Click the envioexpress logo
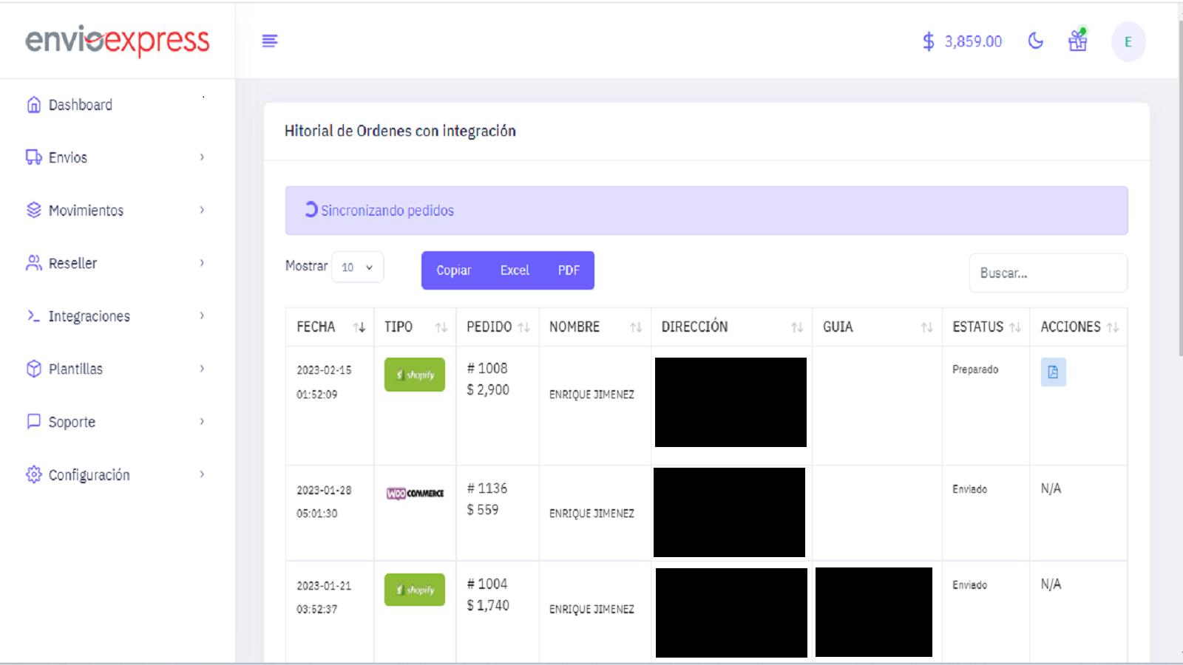Screen dimensions: 1183x665 tap(118, 41)
